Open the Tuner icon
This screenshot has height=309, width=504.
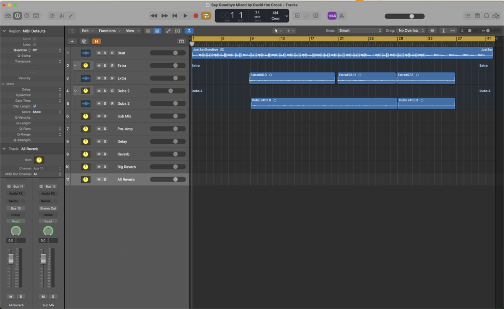click(x=306, y=16)
